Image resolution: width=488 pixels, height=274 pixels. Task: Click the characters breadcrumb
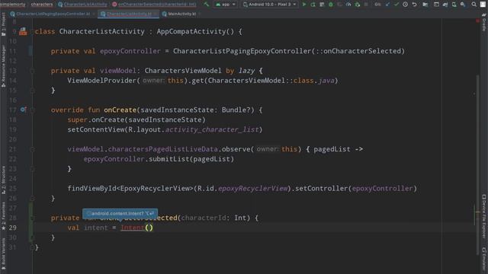coord(42,5)
